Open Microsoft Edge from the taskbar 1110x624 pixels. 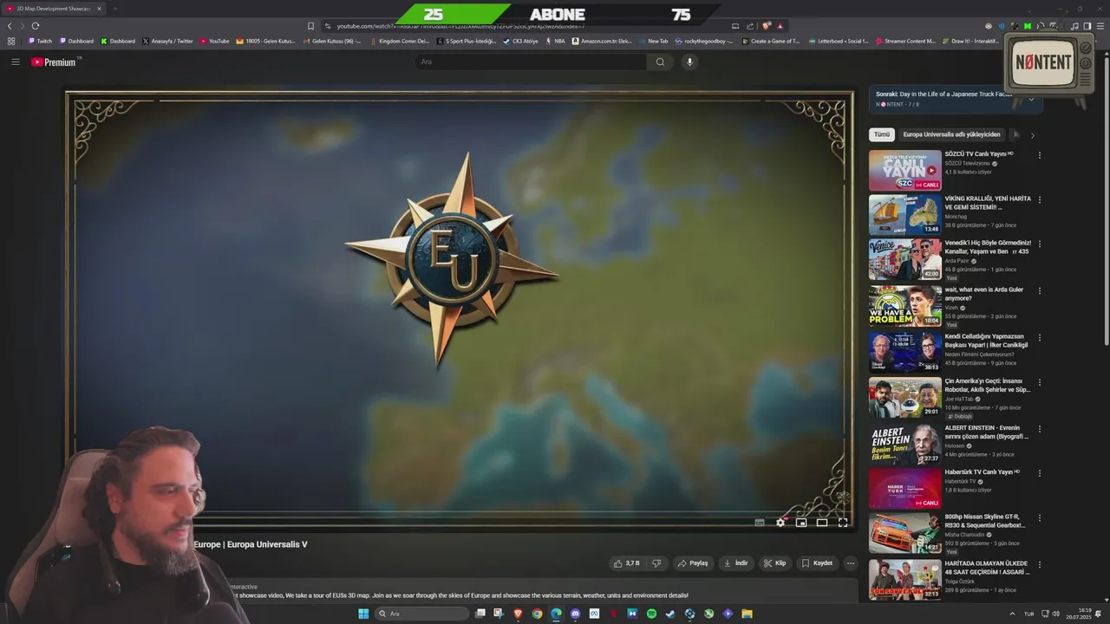coord(557,614)
